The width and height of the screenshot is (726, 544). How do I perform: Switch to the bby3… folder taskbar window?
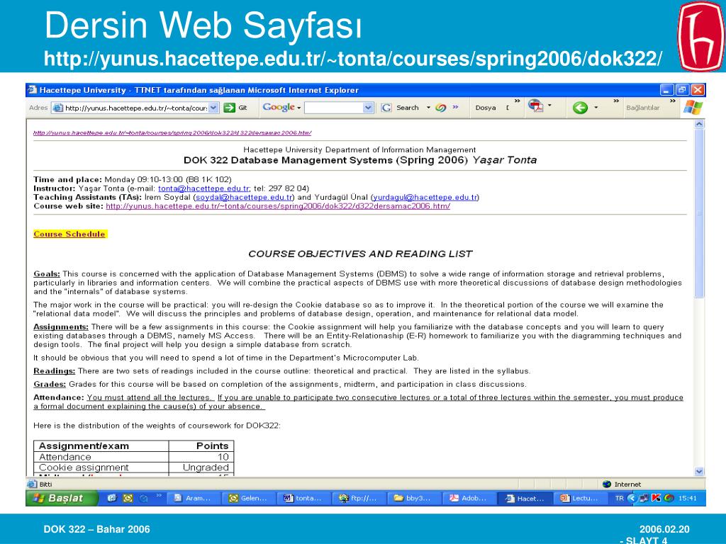(413, 498)
